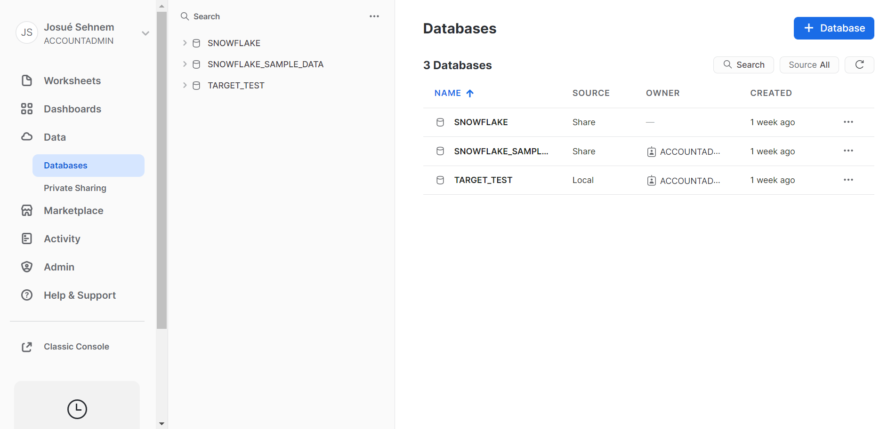The width and height of the screenshot is (896, 429).
Task: Click ACCOUNTAD... owner in the TARGET_TEST row
Action: [x=690, y=181]
